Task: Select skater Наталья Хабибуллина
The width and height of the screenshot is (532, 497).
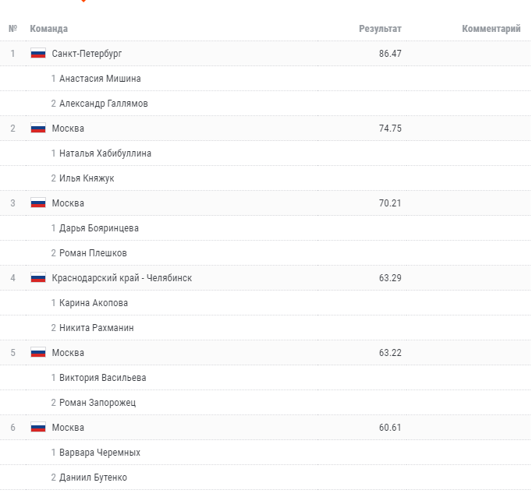Action: point(105,153)
